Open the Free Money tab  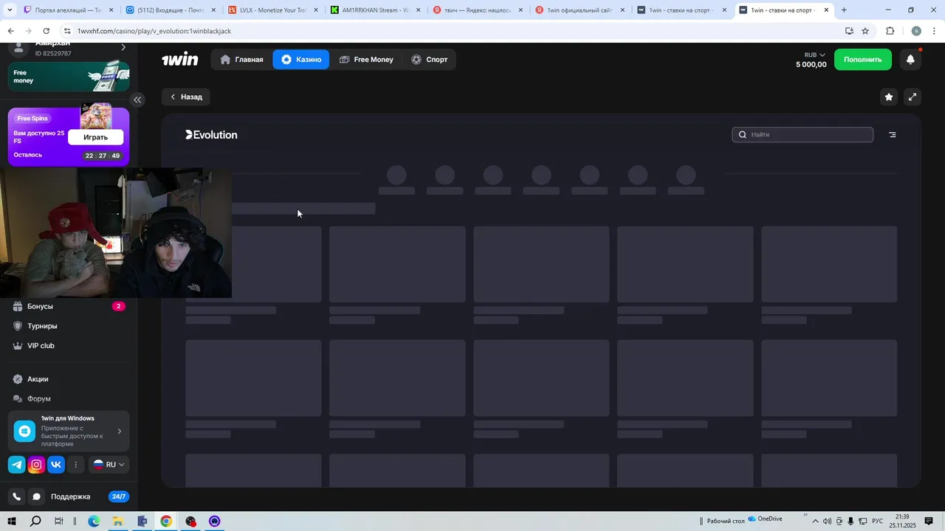click(x=366, y=60)
